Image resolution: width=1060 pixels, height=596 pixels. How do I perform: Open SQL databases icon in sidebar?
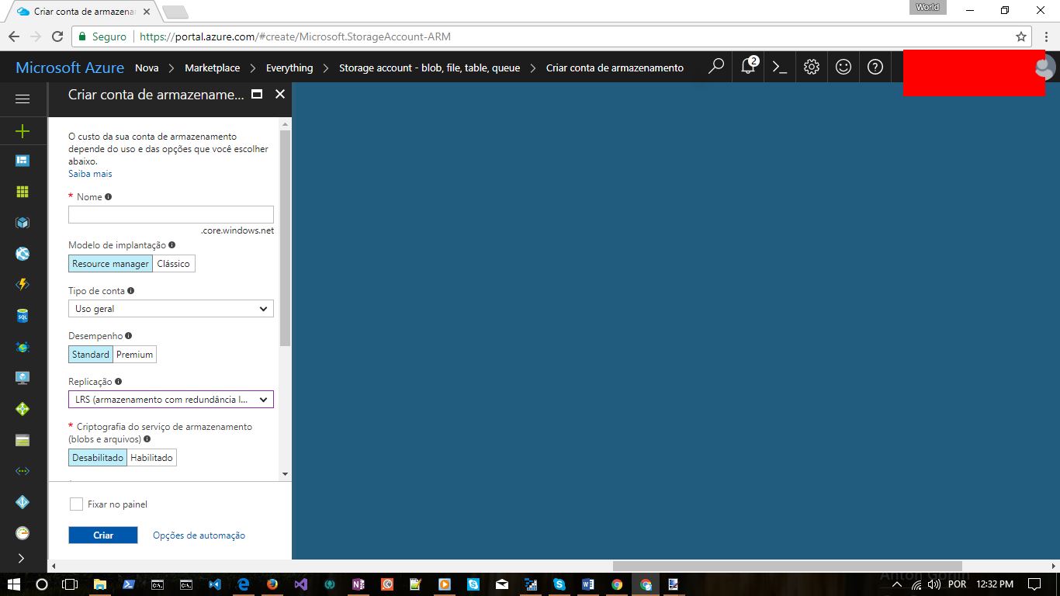click(x=23, y=316)
